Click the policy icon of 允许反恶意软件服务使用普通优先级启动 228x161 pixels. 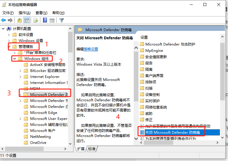click(x=142, y=126)
